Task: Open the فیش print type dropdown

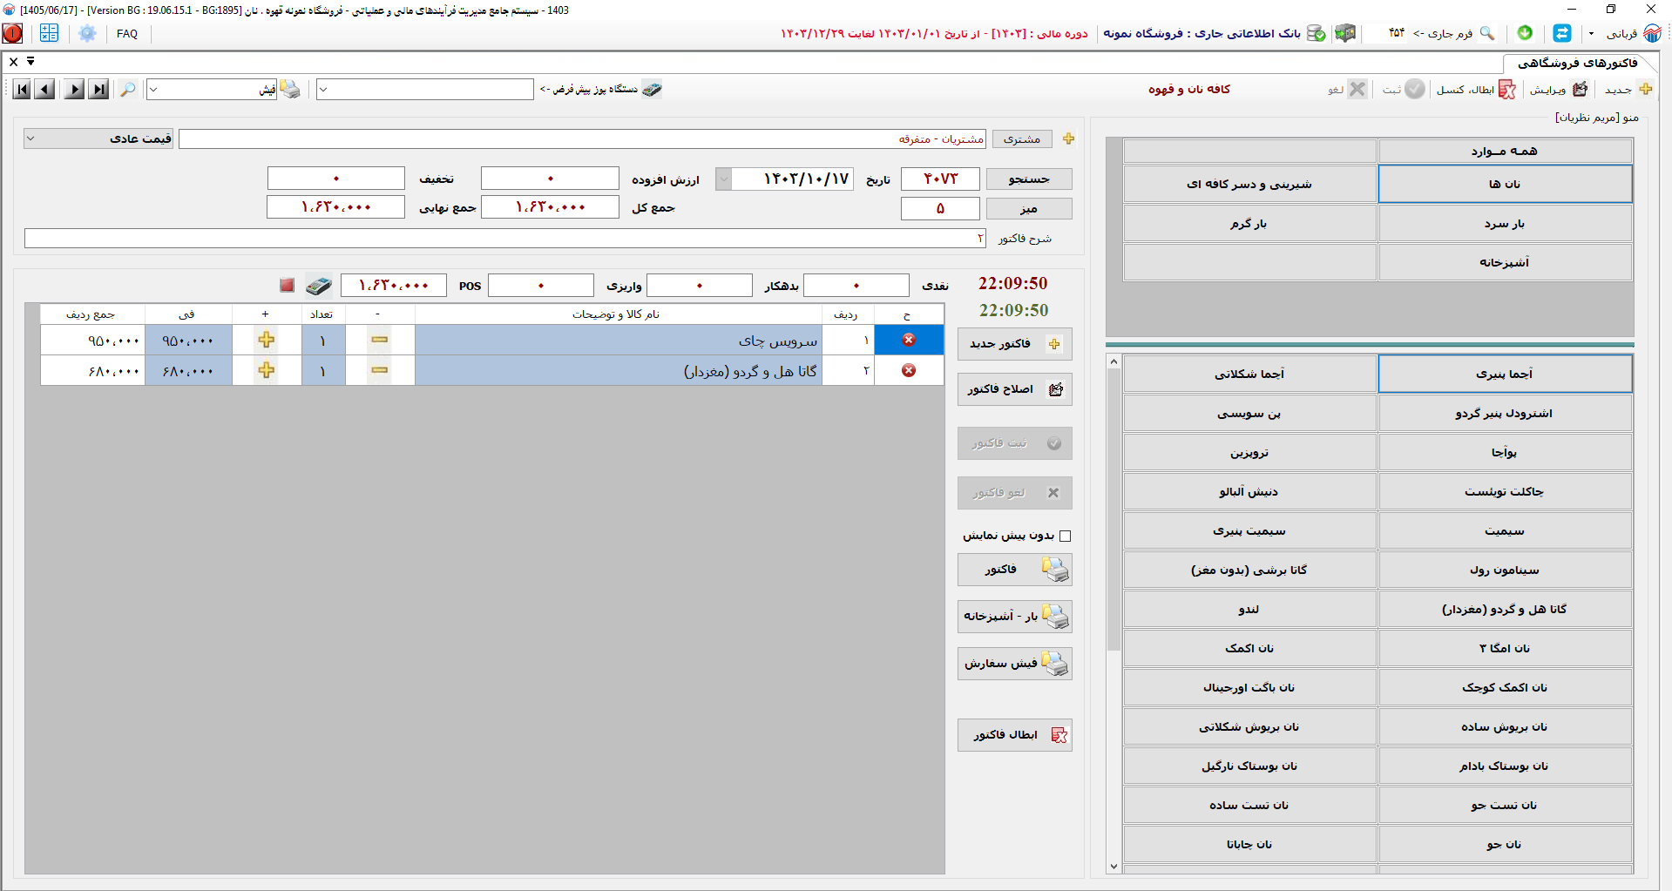Action: 153,89
